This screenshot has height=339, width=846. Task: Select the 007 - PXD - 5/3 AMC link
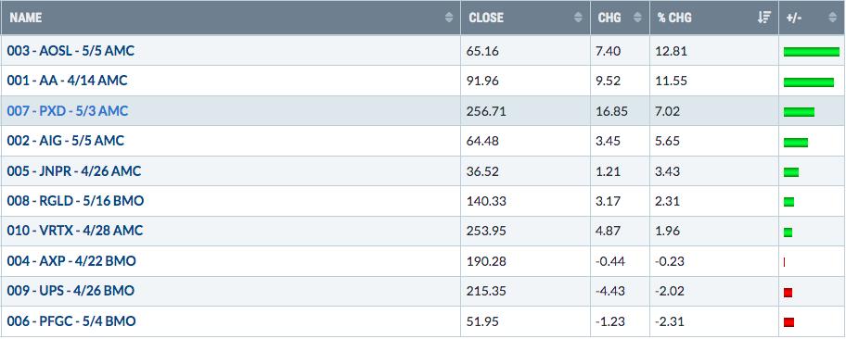click(x=68, y=111)
